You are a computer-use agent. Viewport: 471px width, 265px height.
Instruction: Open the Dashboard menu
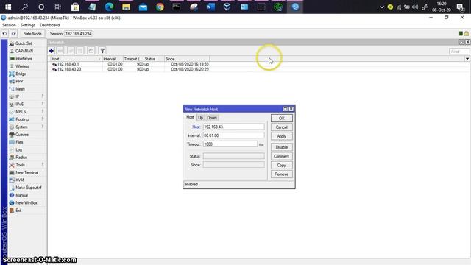(49, 25)
